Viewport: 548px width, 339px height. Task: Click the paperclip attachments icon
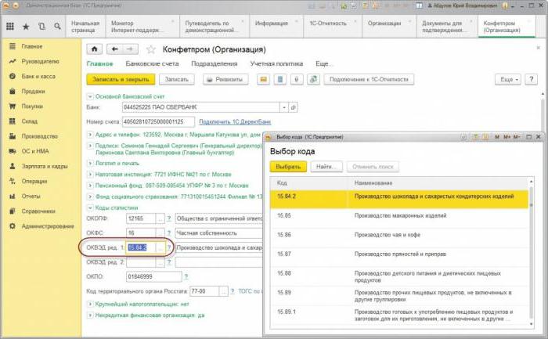297,79
